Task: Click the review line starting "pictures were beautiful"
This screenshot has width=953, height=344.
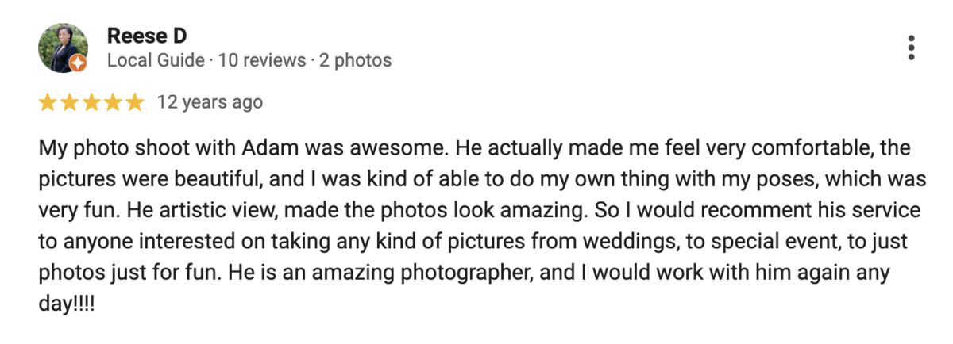Action: click(x=481, y=179)
